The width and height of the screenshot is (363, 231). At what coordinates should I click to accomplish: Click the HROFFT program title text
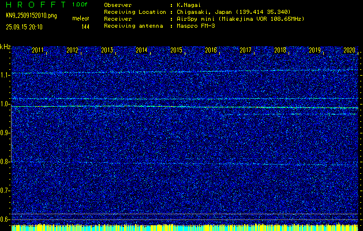pyautogui.click(x=36, y=5)
